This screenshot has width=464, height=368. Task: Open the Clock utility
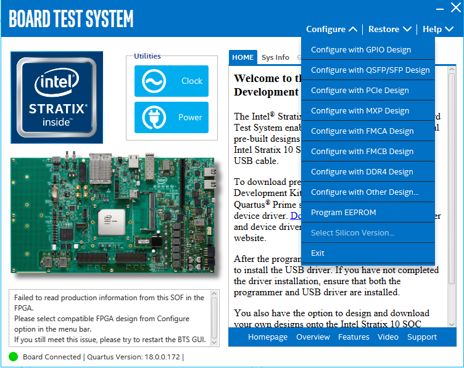pos(172,81)
